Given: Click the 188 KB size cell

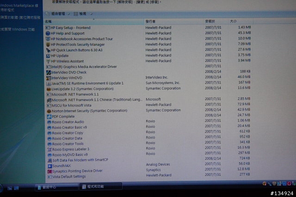Looking at the screenshot, I should coord(245,72).
